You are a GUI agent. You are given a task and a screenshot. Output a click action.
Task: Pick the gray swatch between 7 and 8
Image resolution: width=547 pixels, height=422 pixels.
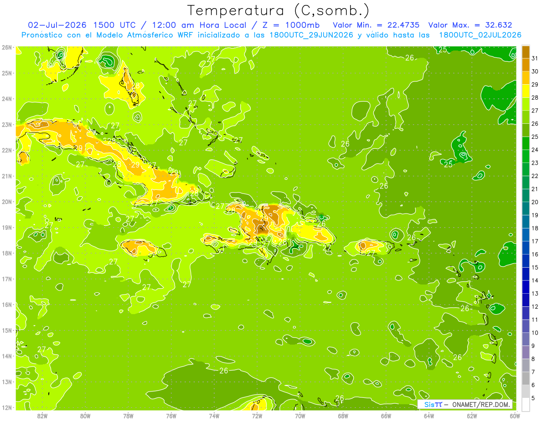coord(526,365)
